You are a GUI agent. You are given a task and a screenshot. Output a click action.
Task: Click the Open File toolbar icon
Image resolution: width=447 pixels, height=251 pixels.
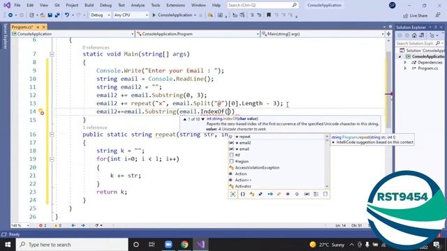pos(43,15)
